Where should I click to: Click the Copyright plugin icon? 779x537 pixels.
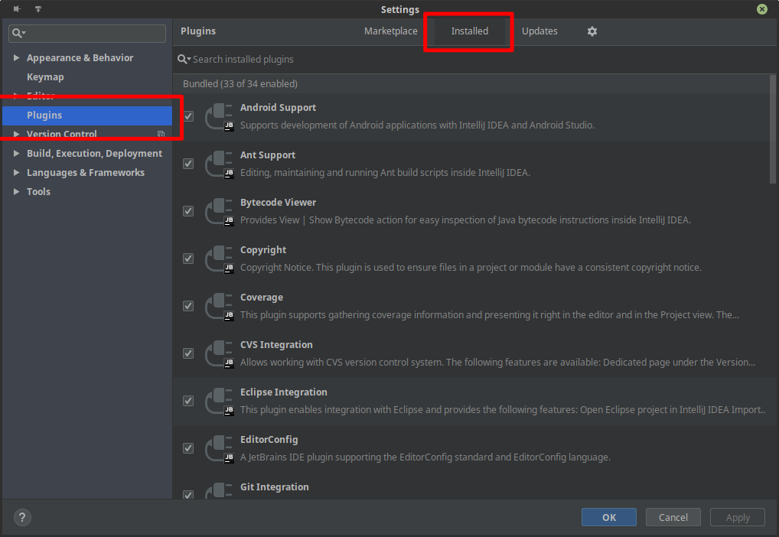click(219, 259)
